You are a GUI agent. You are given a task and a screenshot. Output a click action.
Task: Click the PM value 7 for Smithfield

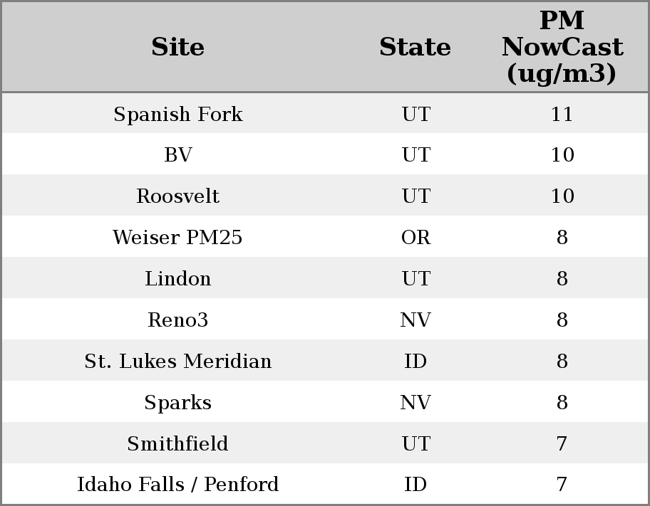pos(562,444)
